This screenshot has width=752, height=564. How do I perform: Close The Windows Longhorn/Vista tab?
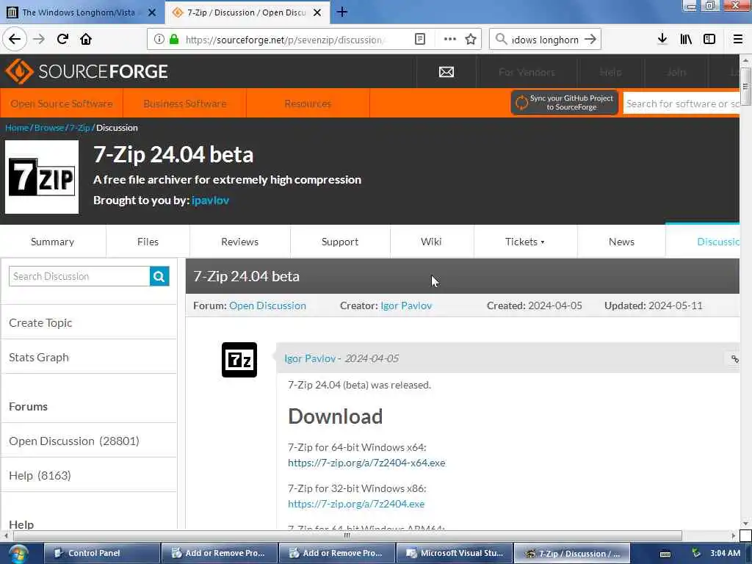coord(152,12)
